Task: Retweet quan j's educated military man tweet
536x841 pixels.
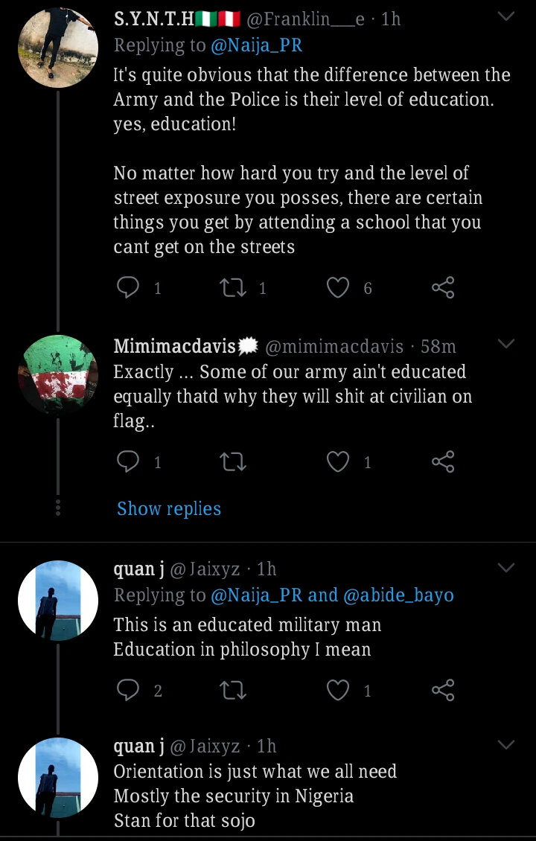Action: pos(234,691)
